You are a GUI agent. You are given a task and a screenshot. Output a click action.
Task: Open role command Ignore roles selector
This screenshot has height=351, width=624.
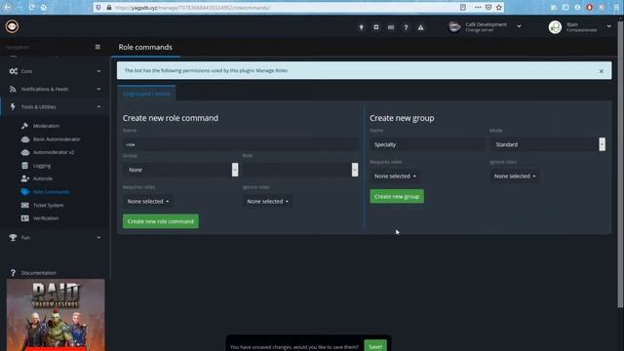pyautogui.click(x=267, y=202)
